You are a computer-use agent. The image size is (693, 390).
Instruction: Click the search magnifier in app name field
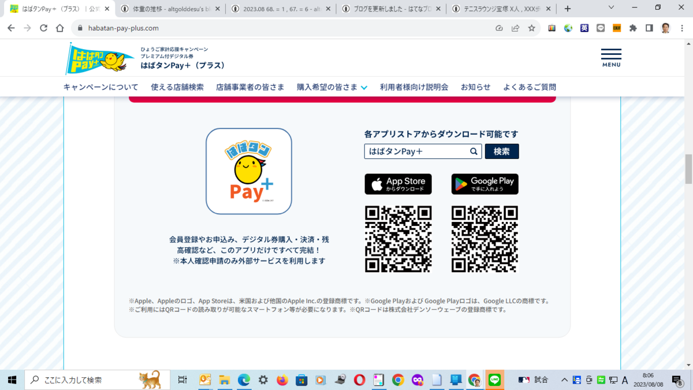click(x=474, y=151)
